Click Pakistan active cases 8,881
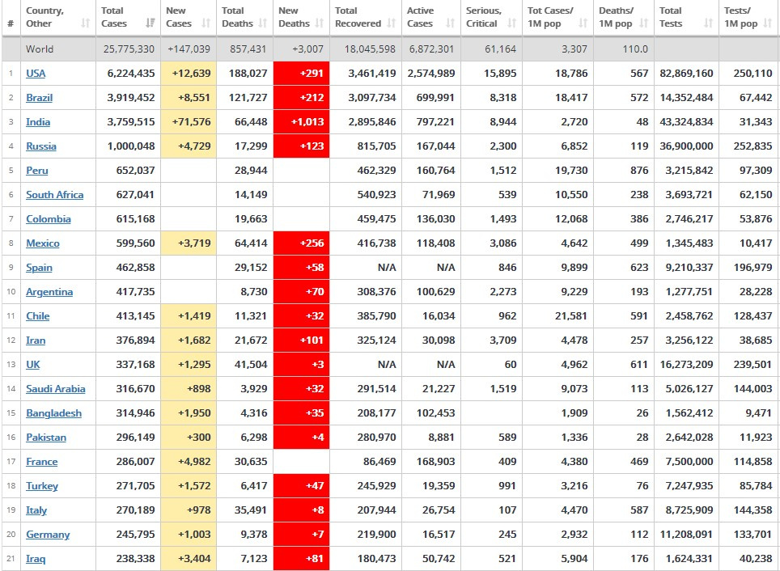The width and height of the screenshot is (780, 571). [441, 438]
